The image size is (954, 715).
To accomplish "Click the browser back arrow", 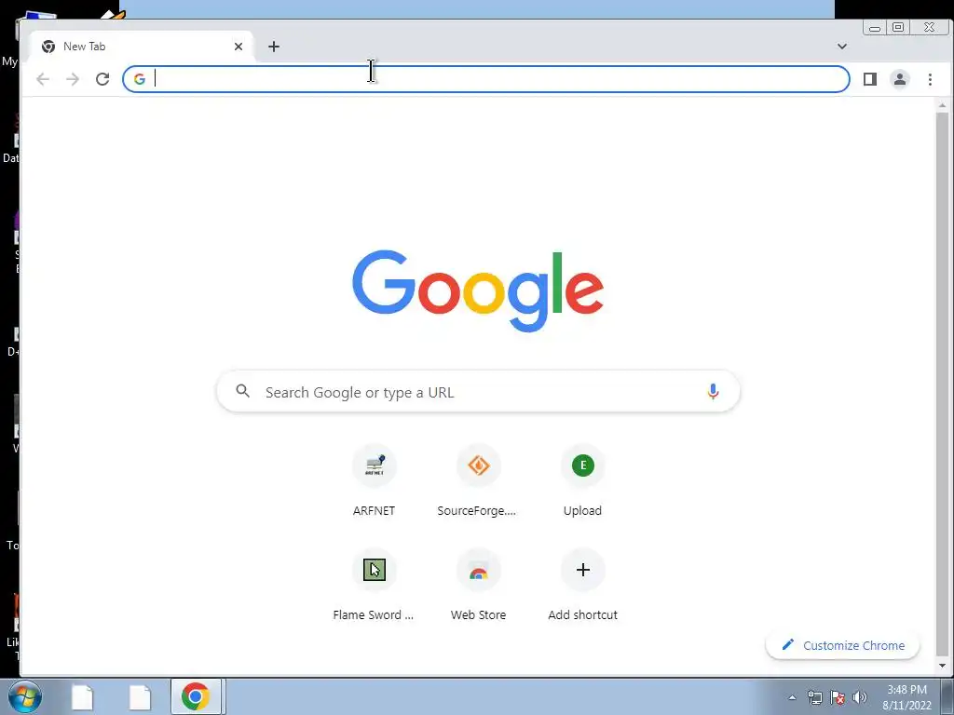I will (x=43, y=79).
